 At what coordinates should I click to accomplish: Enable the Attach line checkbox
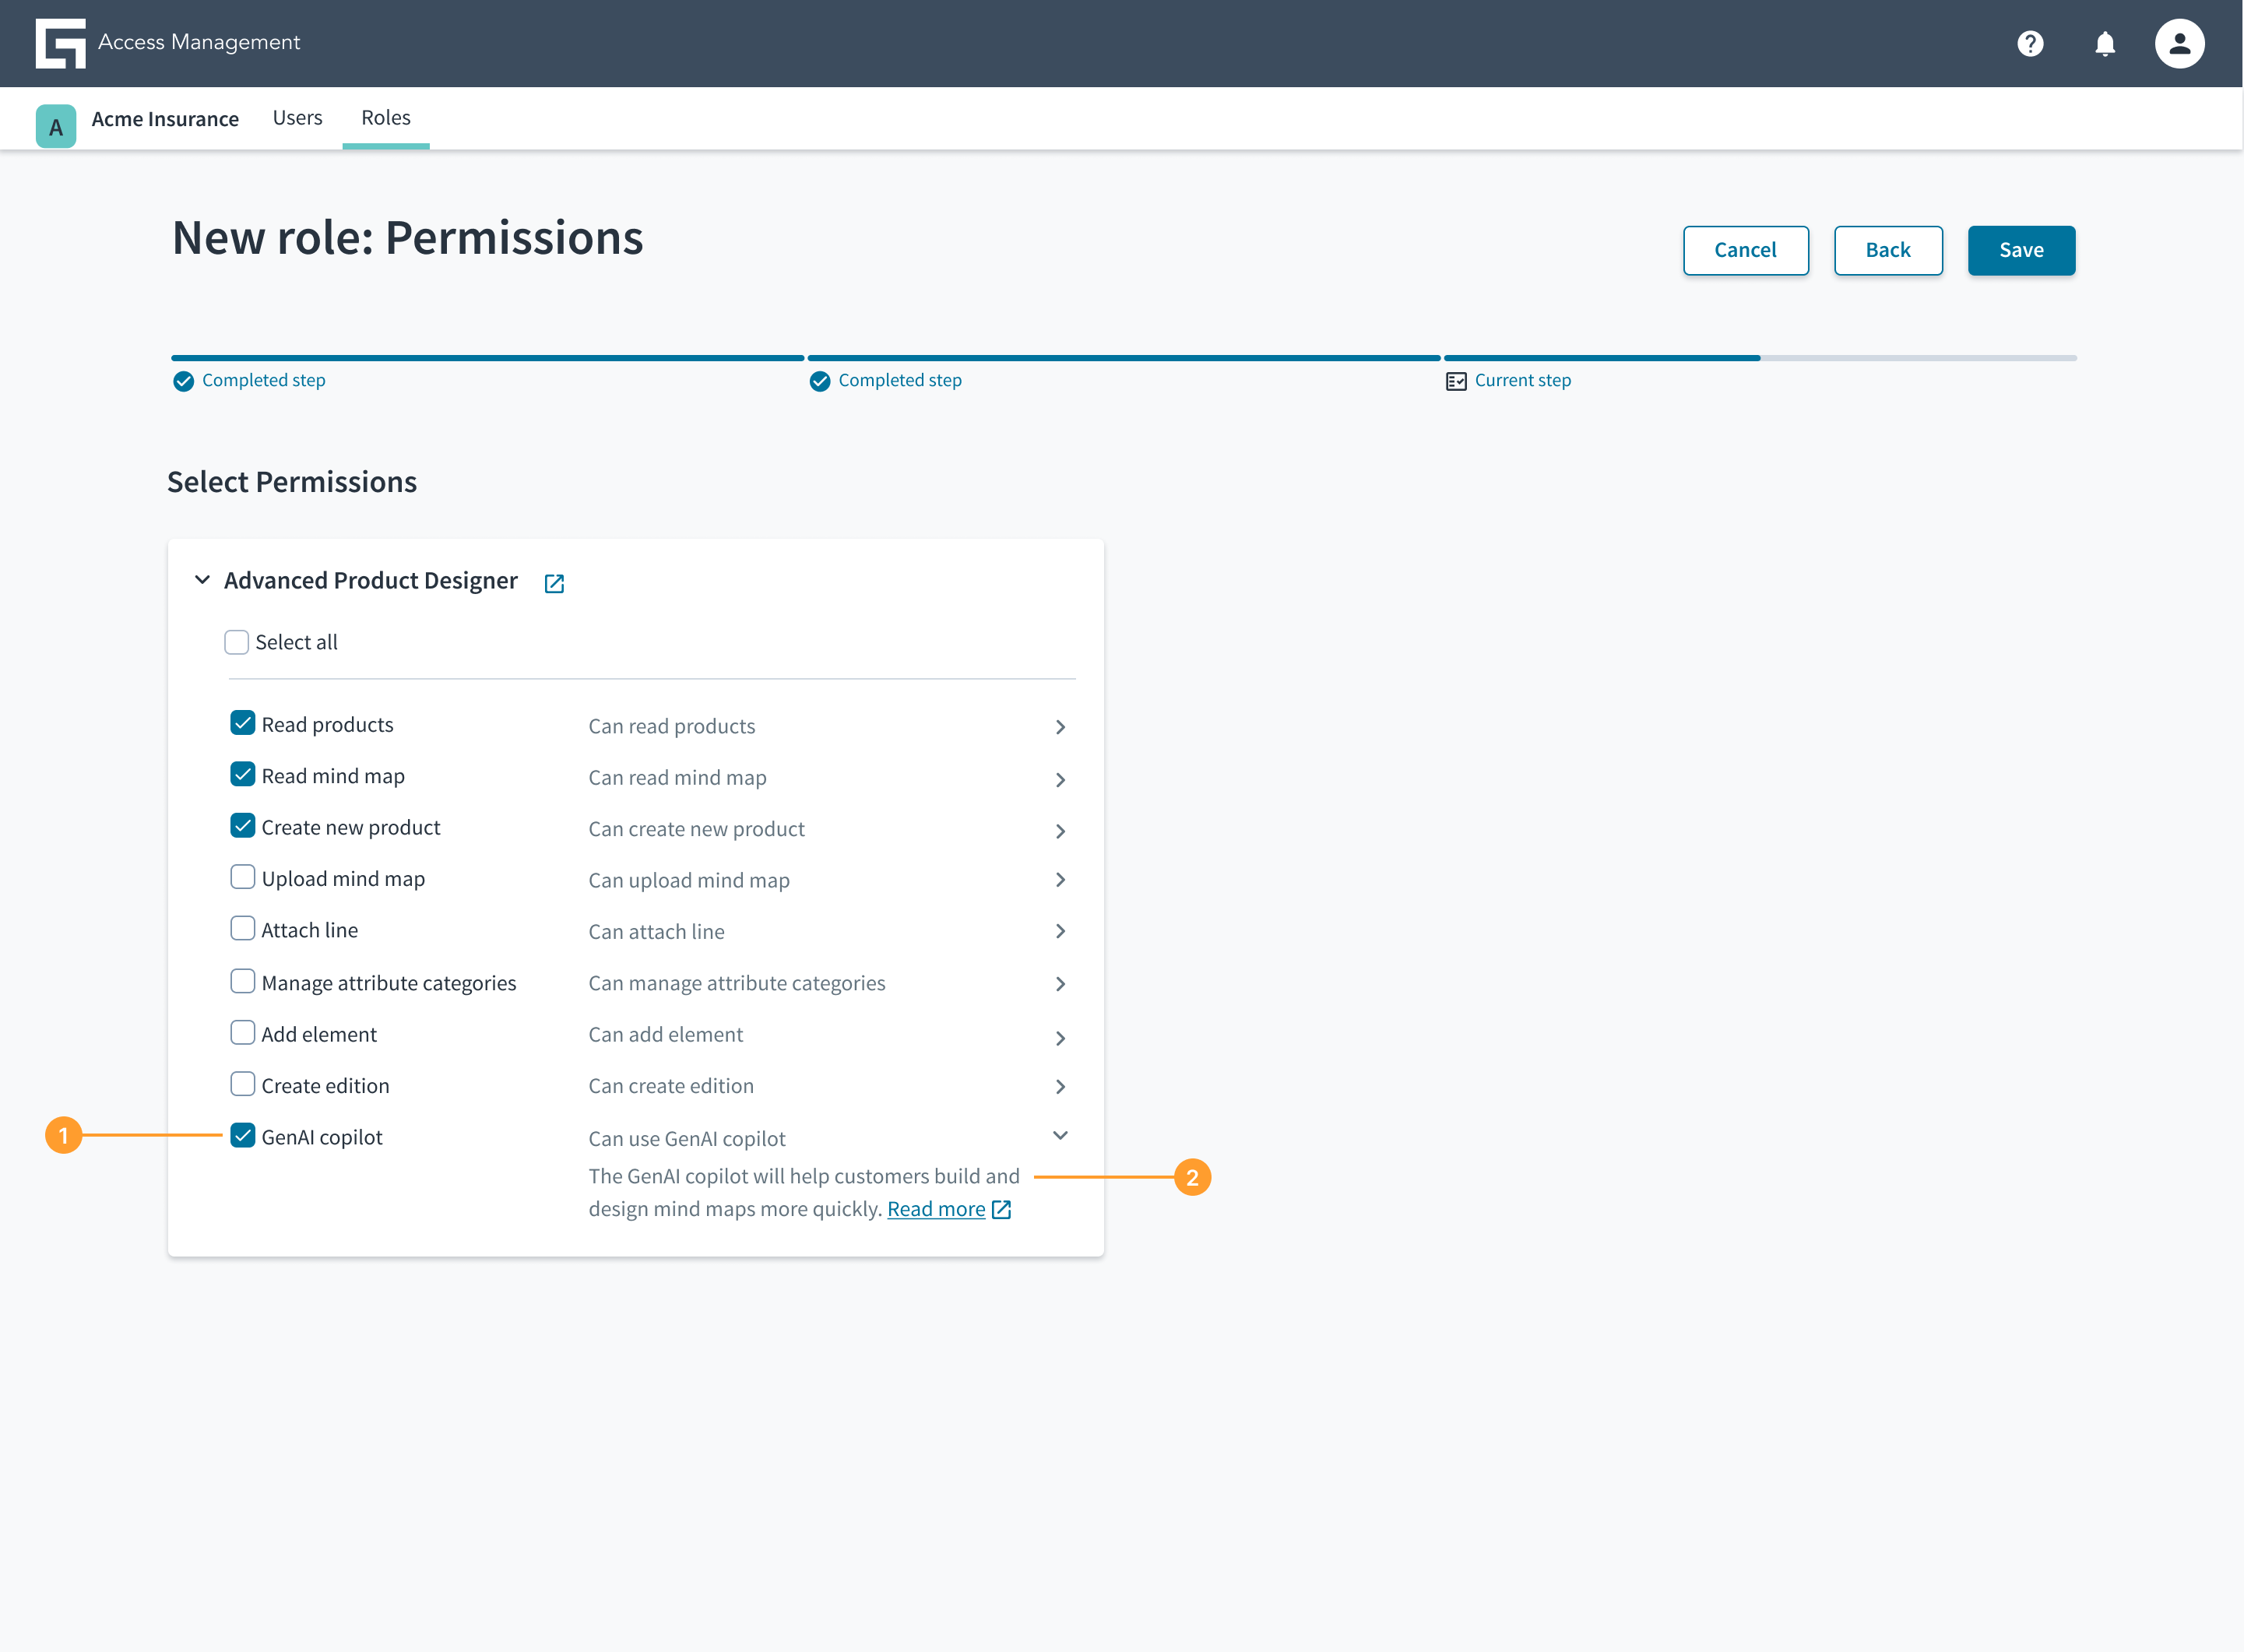pyautogui.click(x=242, y=928)
